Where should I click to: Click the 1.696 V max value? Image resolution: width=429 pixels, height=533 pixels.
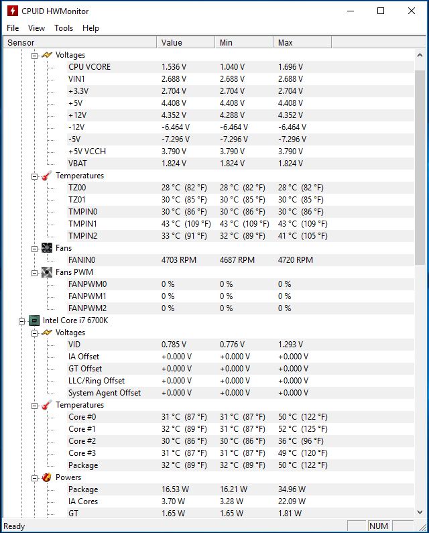tap(290, 67)
